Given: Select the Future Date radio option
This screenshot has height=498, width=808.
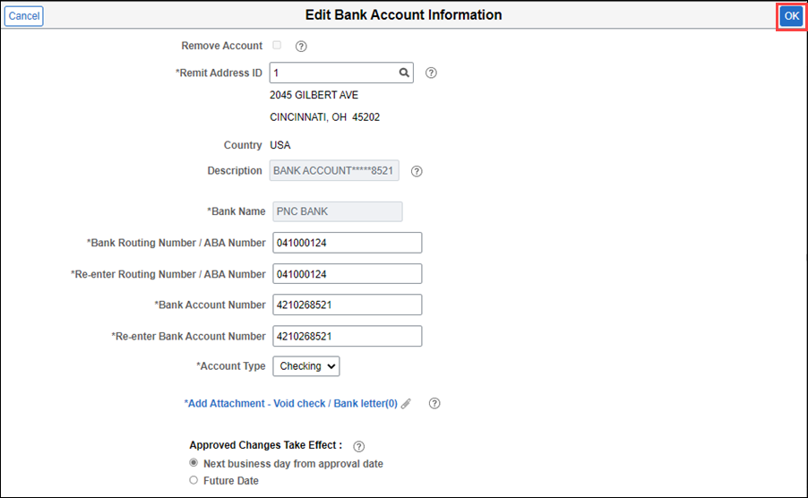Looking at the screenshot, I should click(193, 480).
